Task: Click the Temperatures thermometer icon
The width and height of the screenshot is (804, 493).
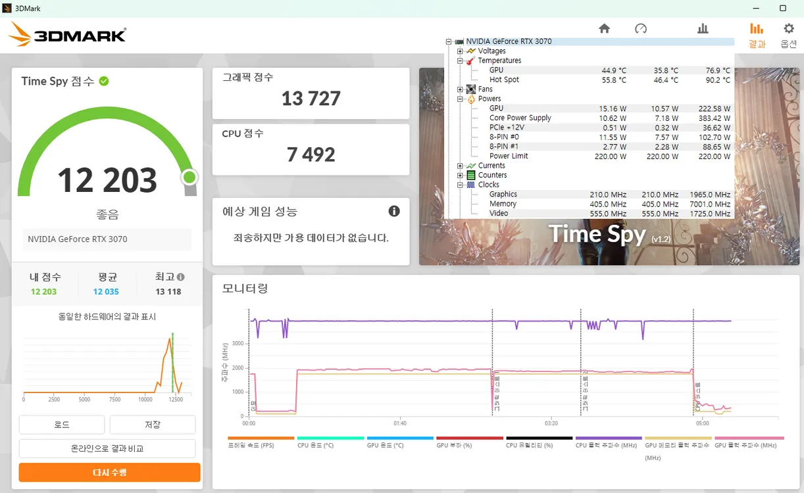Action: pyautogui.click(x=471, y=60)
